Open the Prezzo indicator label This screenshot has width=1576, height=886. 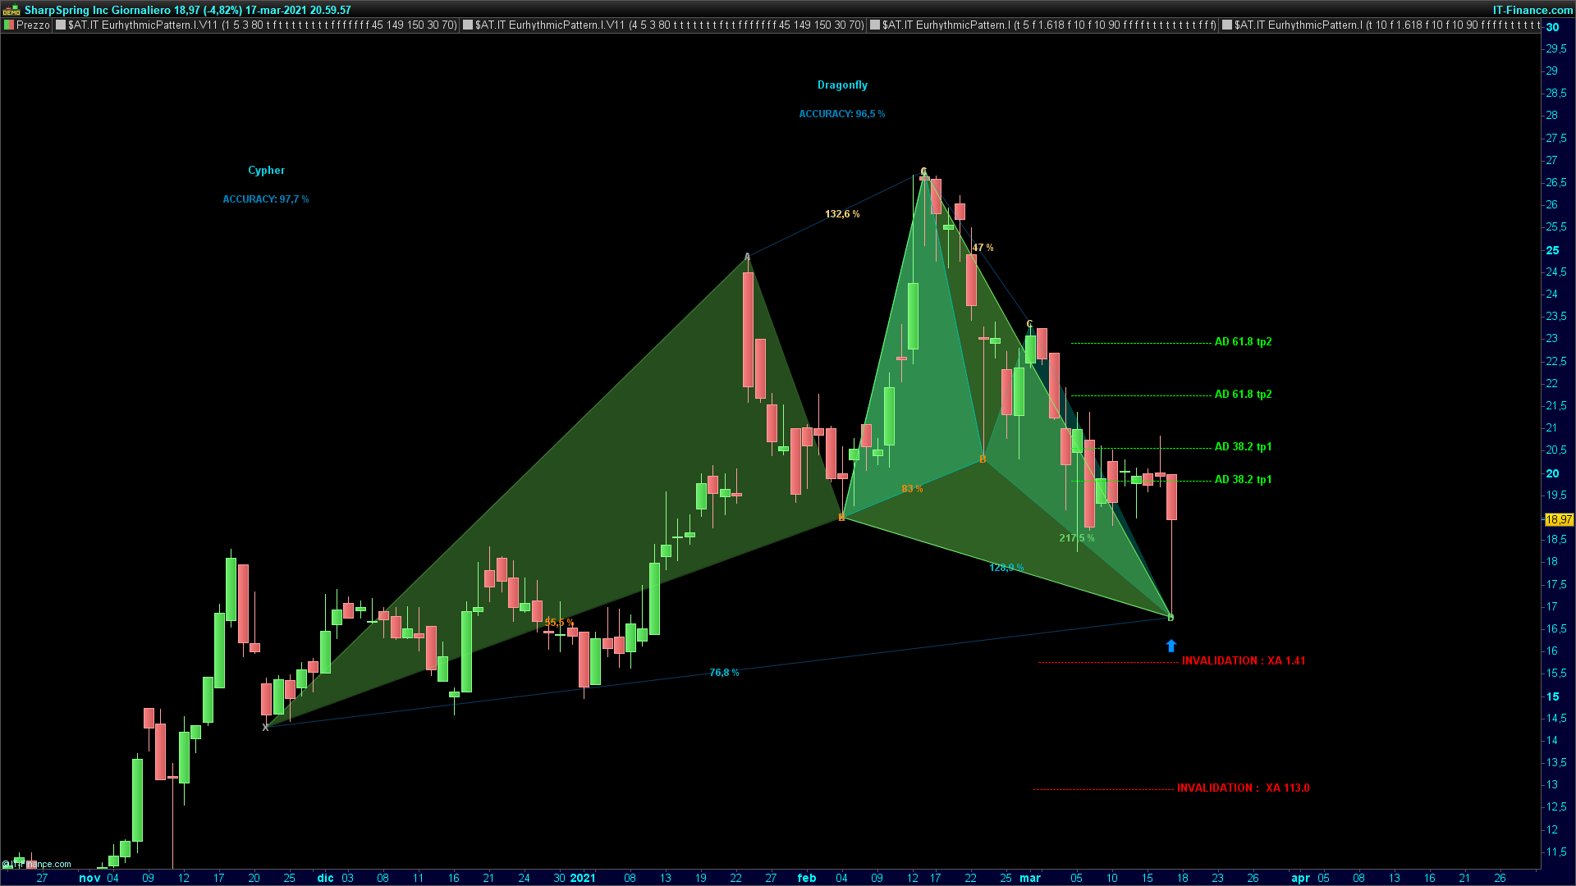[33, 25]
